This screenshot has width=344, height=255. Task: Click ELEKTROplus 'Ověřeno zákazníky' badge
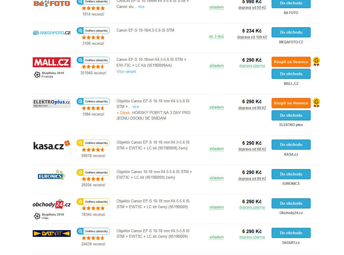tap(93, 101)
